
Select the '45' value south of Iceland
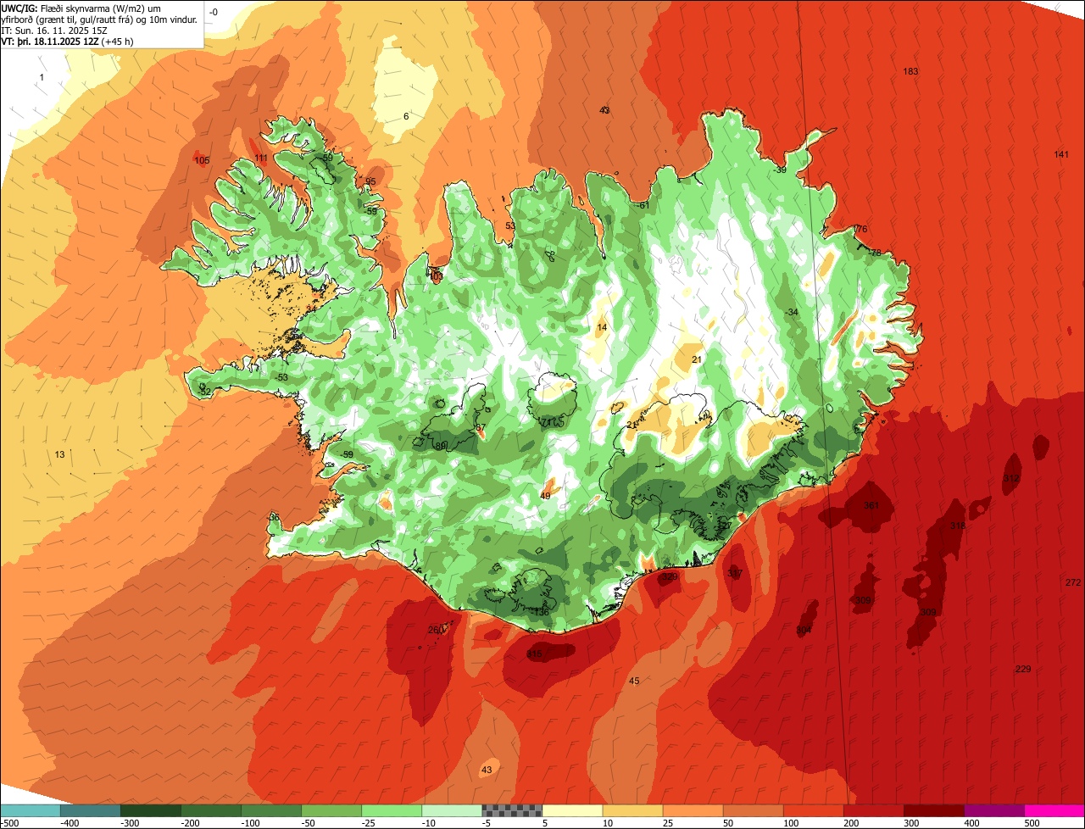(x=634, y=682)
